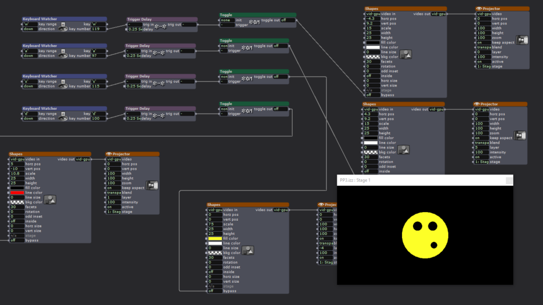Click the 0/1 toggle icon in the topmost Toggle actor

click(247, 22)
